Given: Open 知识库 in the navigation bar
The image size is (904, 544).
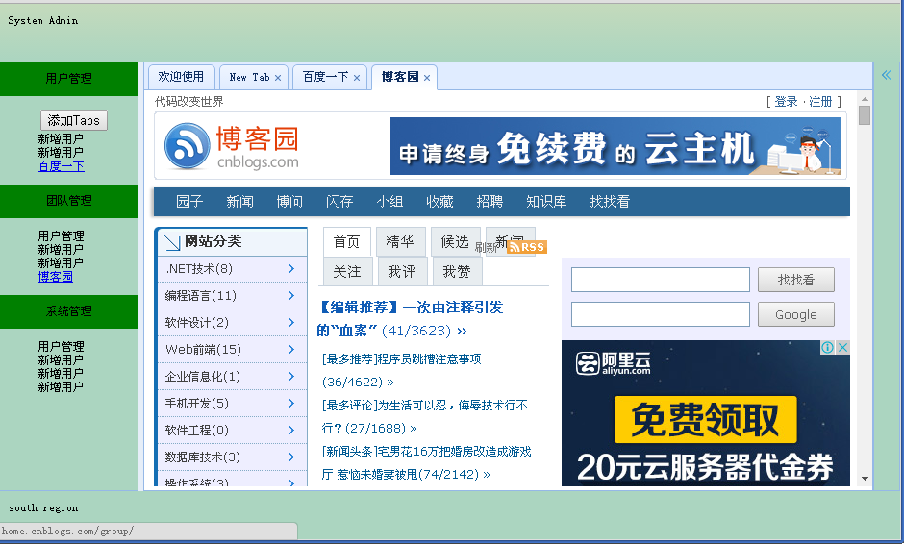Looking at the screenshot, I should 546,202.
